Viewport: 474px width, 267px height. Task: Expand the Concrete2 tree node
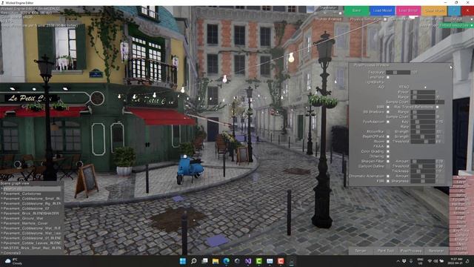(x=1, y=253)
